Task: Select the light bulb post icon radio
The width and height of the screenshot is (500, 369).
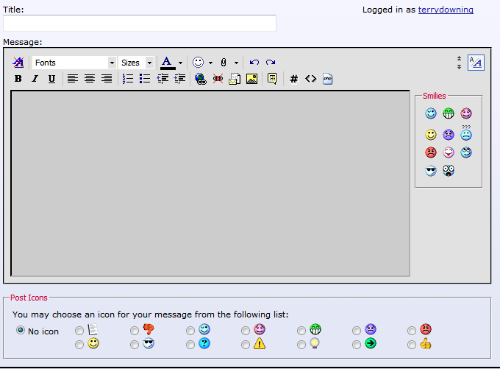Action: [x=301, y=345]
